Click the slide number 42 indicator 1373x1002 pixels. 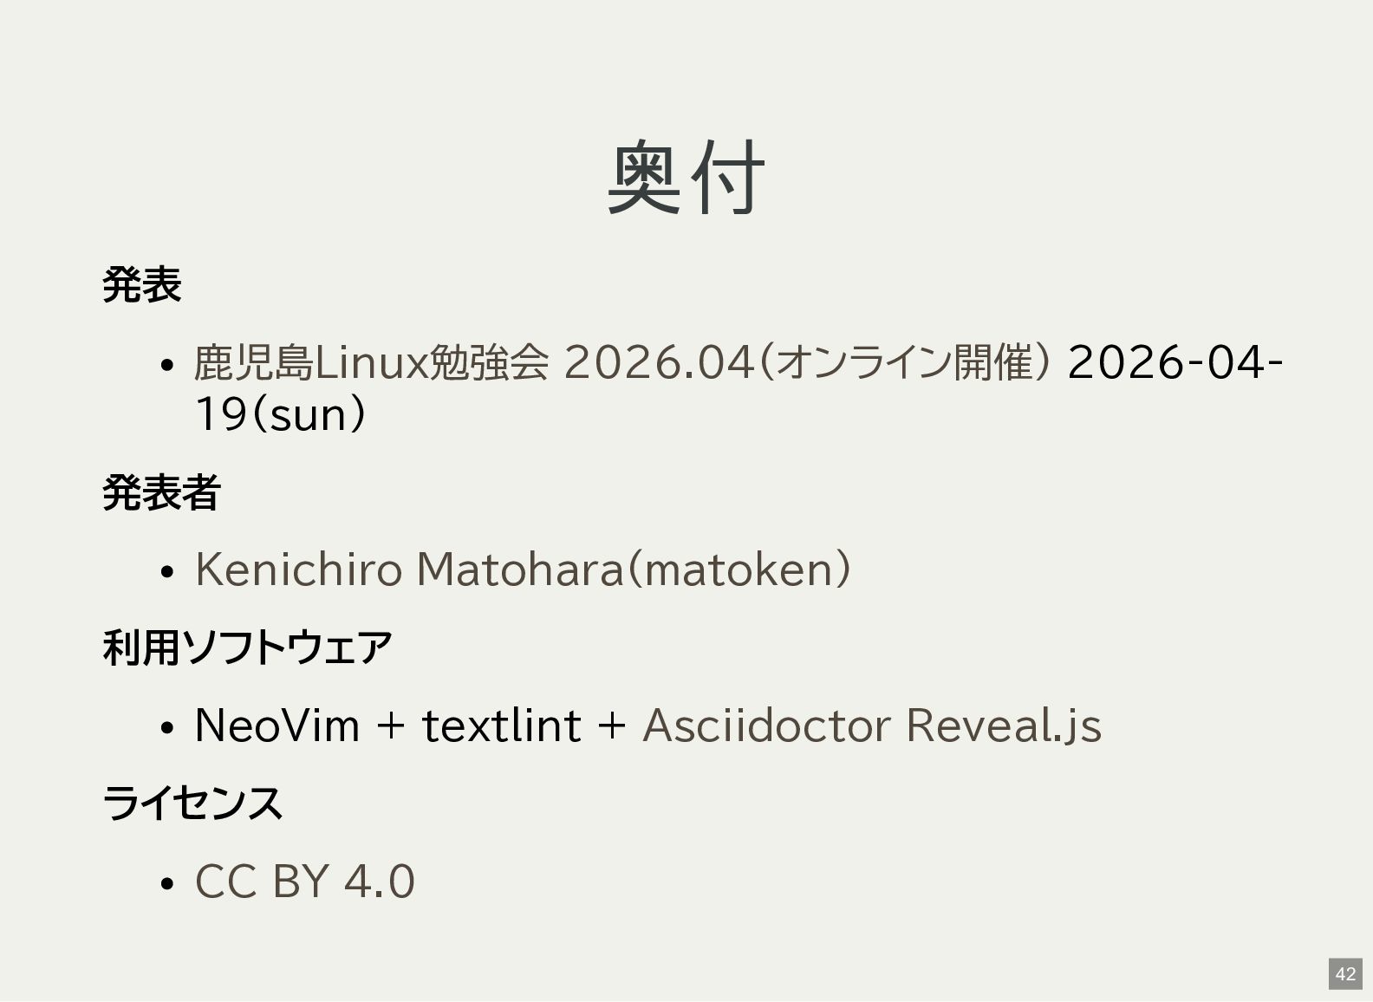click(1344, 973)
